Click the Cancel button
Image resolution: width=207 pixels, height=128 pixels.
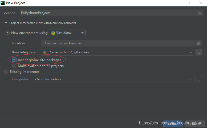point(195,124)
